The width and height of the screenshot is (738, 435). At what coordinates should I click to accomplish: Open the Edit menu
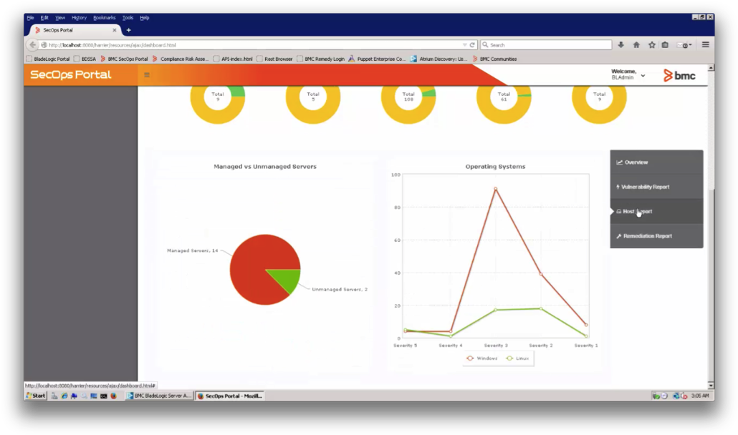tap(44, 18)
